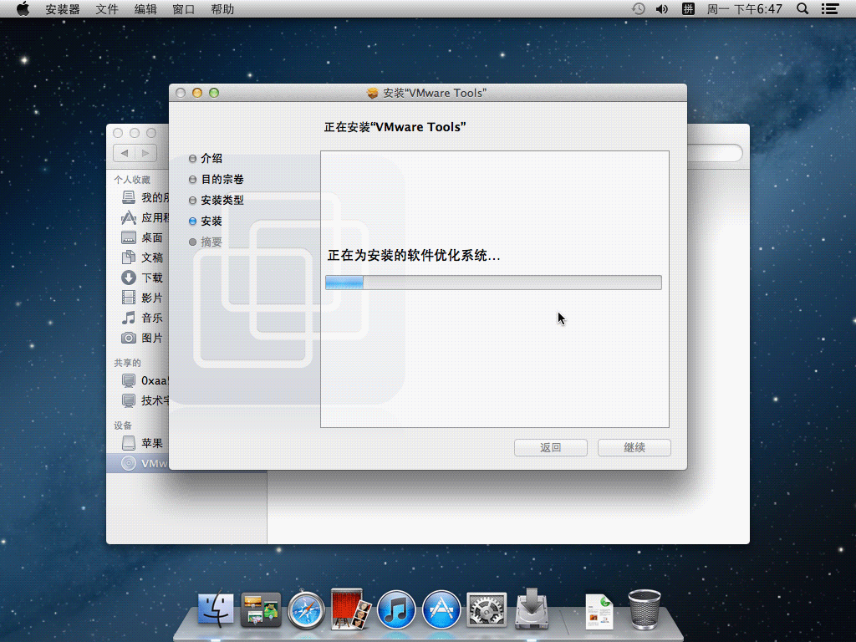This screenshot has height=642, width=856.
Task: Open 桌面 folder in Finder sidebar
Action: pos(142,237)
